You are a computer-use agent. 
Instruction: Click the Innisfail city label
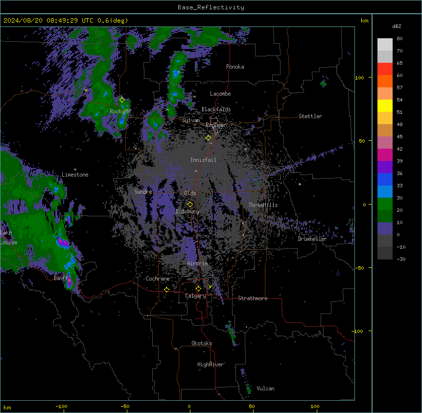(203, 160)
